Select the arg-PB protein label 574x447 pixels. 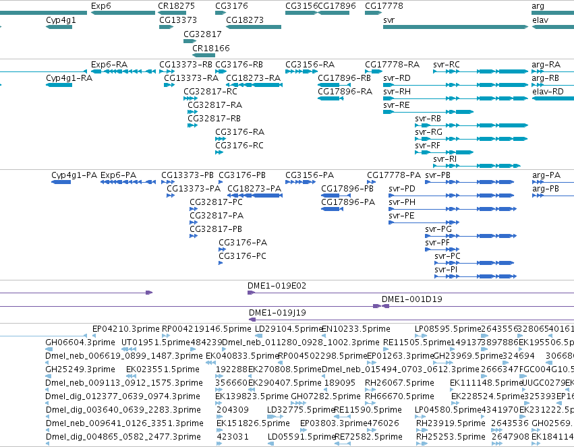546,188
